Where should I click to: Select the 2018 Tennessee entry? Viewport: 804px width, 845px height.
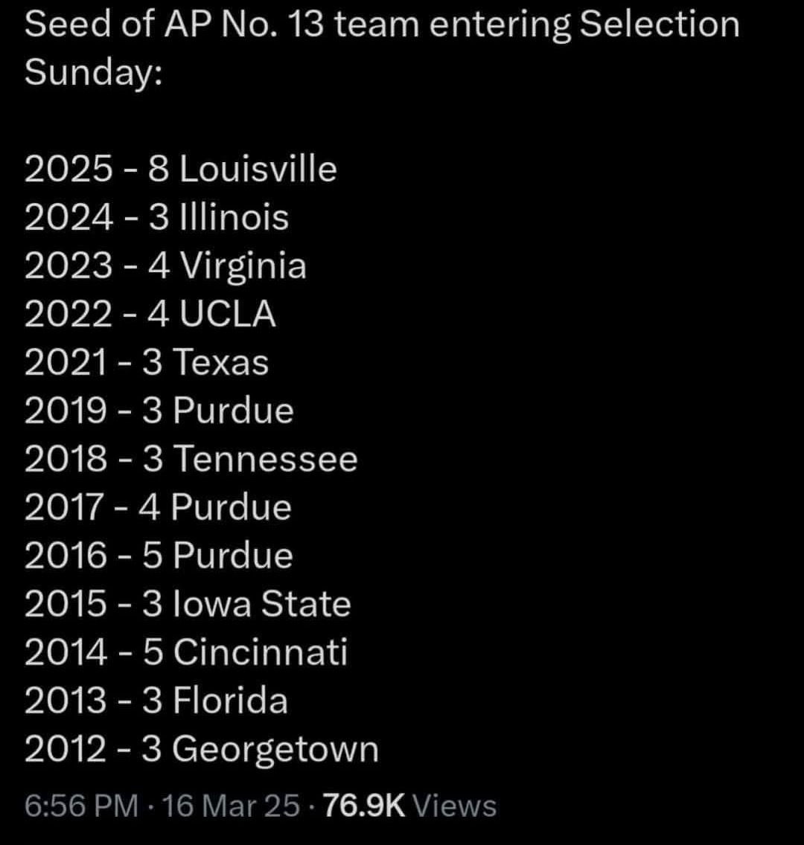[x=191, y=460]
